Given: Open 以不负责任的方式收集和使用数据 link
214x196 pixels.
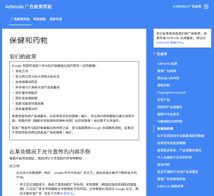Looking at the screenshot, I should [x=181, y=136].
